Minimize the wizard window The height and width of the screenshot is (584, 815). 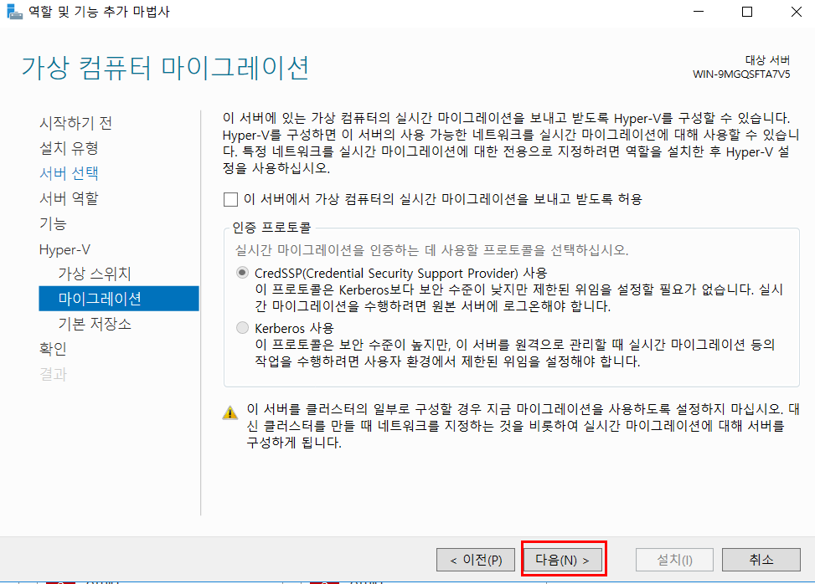[699, 12]
